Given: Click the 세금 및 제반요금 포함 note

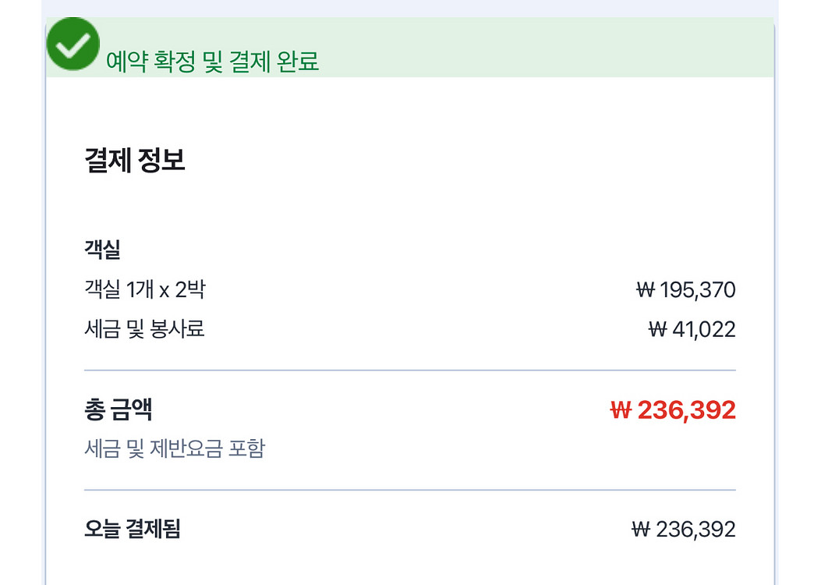Looking at the screenshot, I should [174, 448].
